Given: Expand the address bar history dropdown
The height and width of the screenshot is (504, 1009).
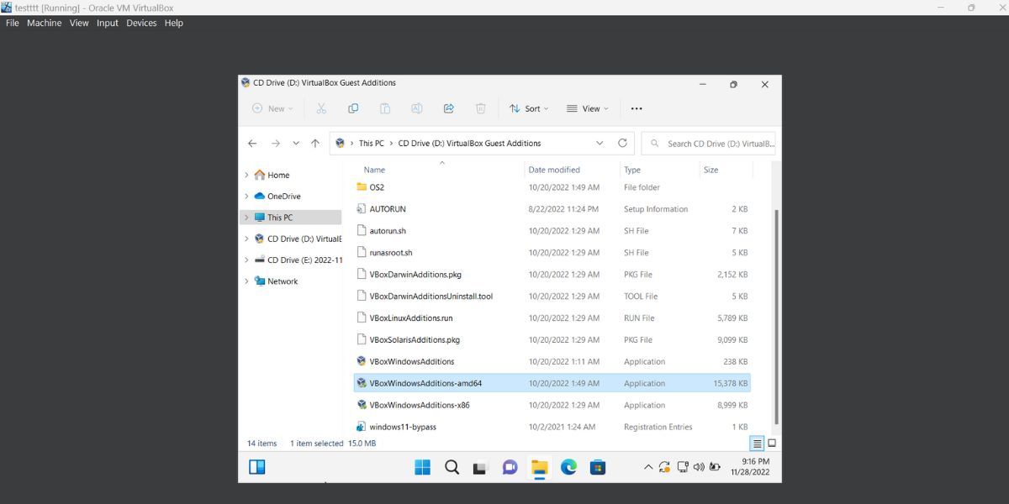Looking at the screenshot, I should point(600,144).
